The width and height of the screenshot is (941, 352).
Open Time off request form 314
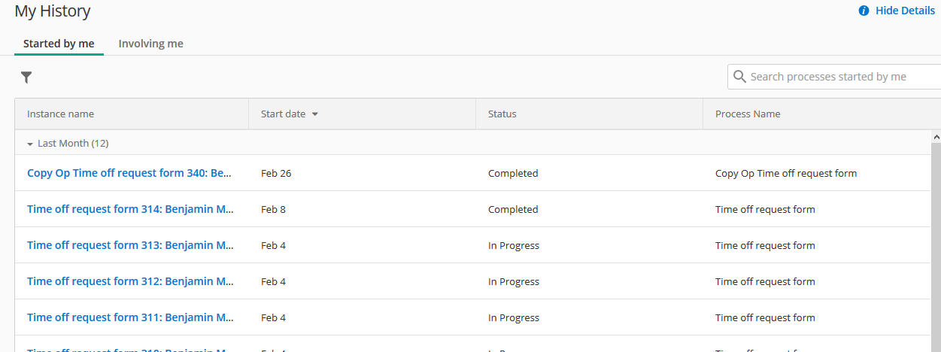point(130,209)
